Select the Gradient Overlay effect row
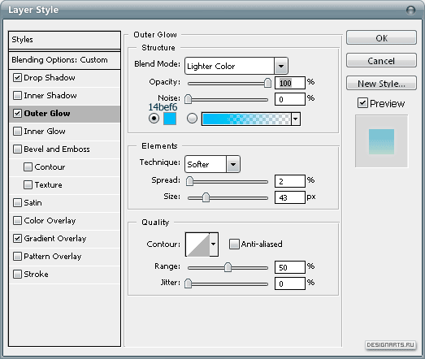The height and width of the screenshot is (359, 425). click(x=64, y=239)
